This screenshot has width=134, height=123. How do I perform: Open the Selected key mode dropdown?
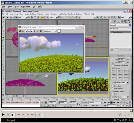[95, 103]
